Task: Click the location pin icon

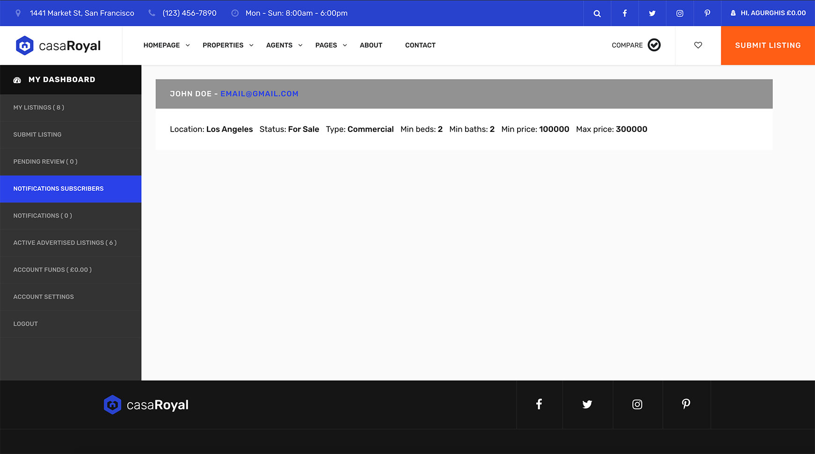Action: pos(18,13)
